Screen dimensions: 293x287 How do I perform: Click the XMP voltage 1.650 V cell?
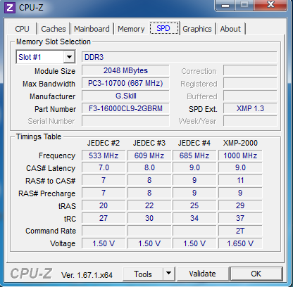(240, 243)
